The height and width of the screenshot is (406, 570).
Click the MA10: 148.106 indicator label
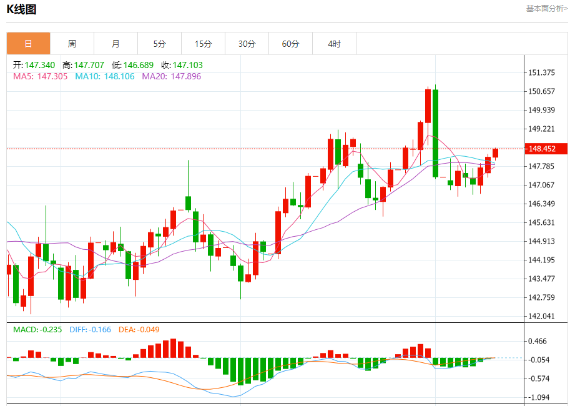105,76
